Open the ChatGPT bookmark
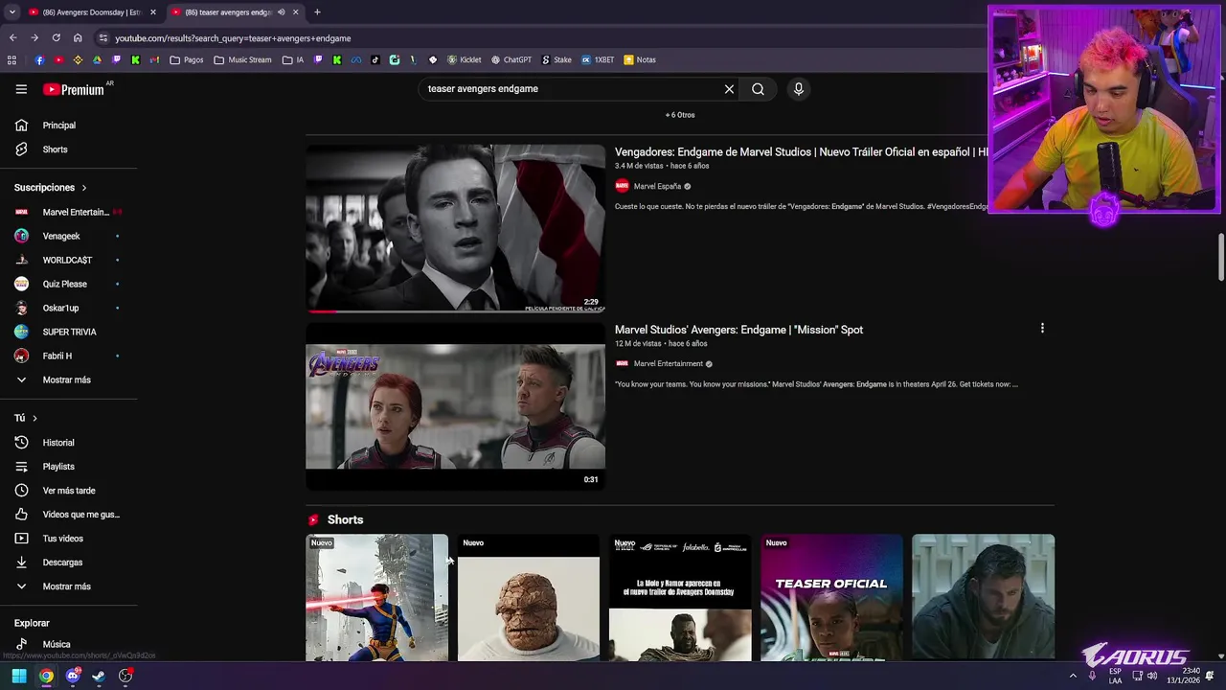The image size is (1226, 690). click(x=511, y=59)
